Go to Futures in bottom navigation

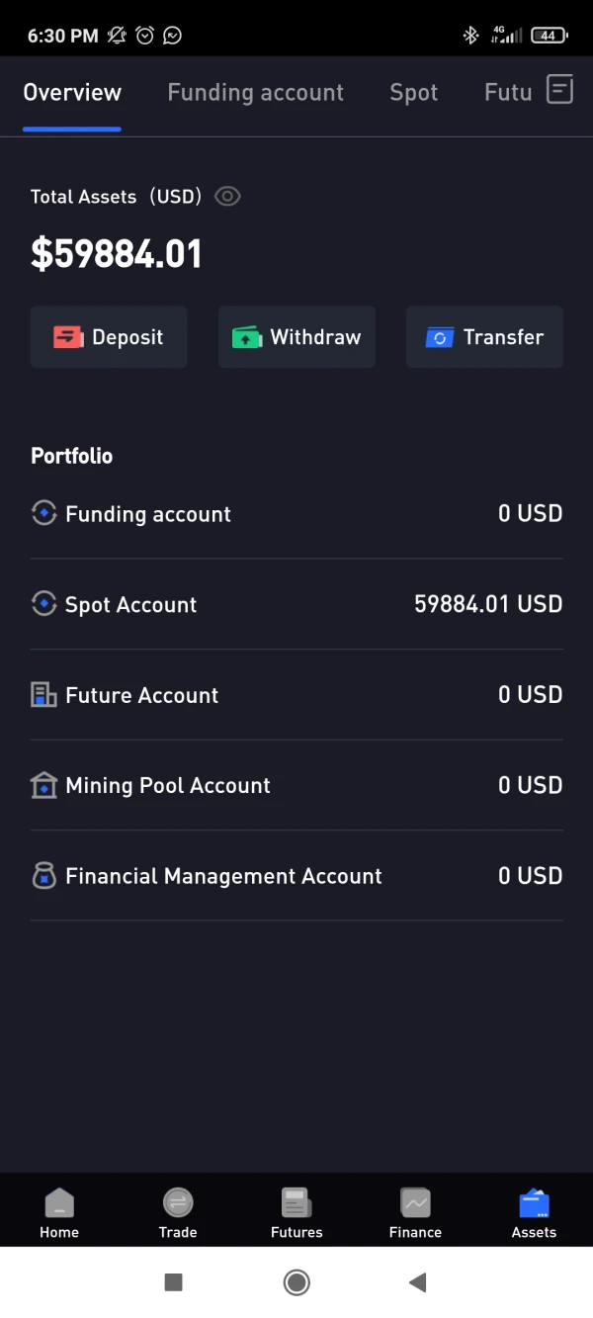[296, 1203]
